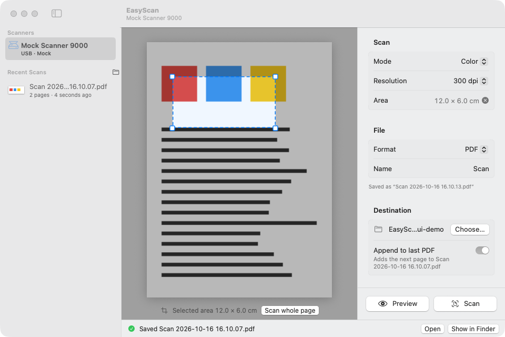
Task: Click the Preview button
Action: (x=398, y=303)
